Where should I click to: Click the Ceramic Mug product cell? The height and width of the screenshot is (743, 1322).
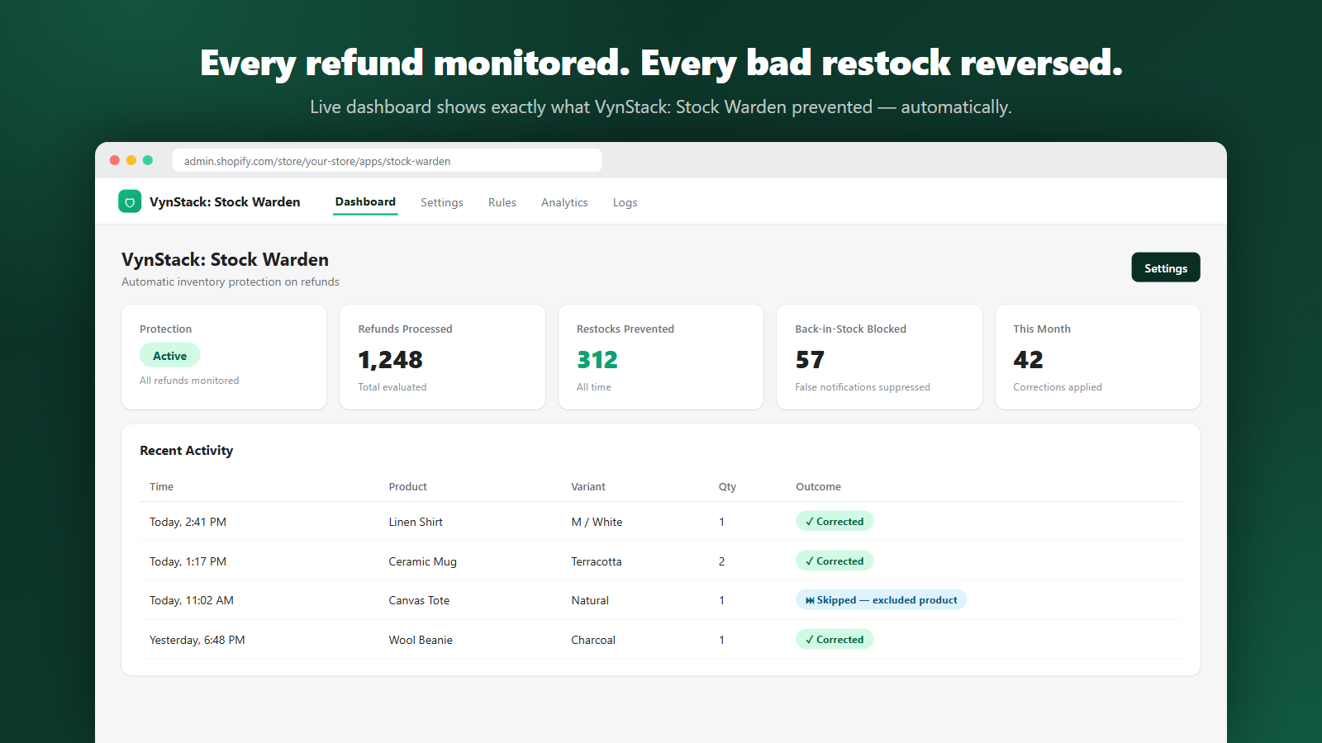[x=423, y=561]
